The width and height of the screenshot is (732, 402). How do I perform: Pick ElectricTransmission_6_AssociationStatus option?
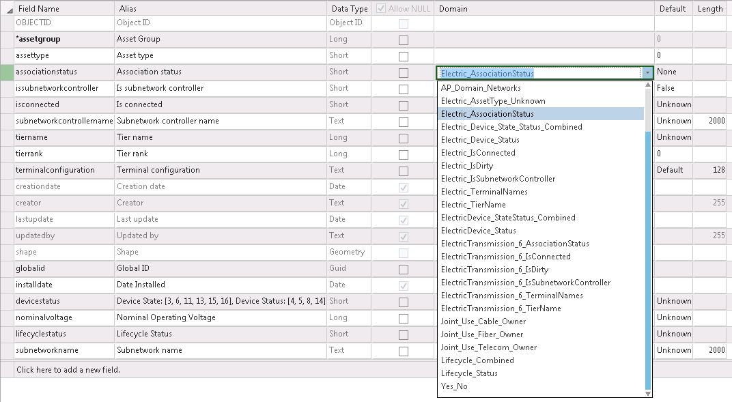541,244
